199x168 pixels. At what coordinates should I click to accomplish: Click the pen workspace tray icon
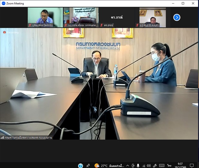pyautogui.click(x=155, y=165)
